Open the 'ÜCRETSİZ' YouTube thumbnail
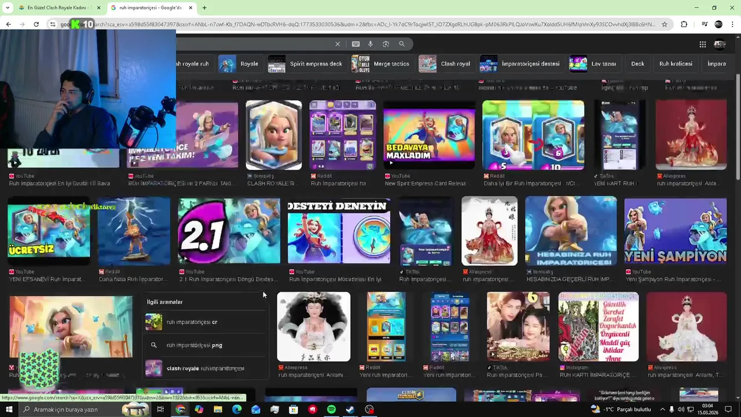Image resolution: width=741 pixels, height=417 pixels. pos(49,231)
